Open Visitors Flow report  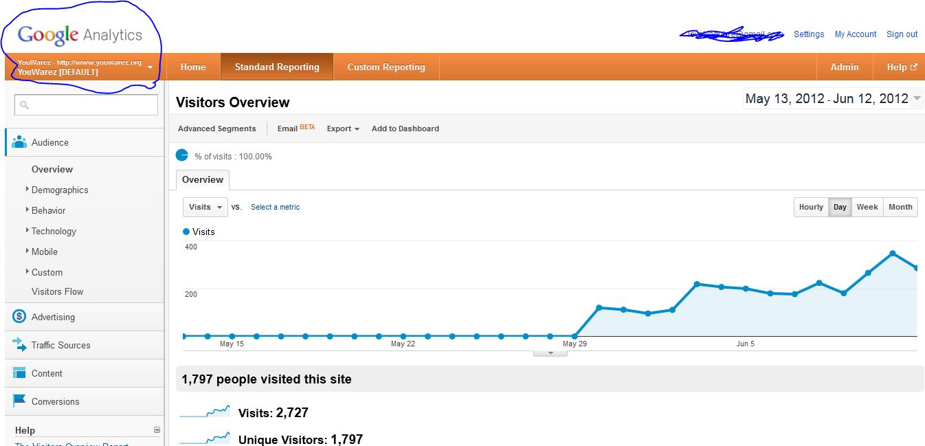(x=58, y=292)
